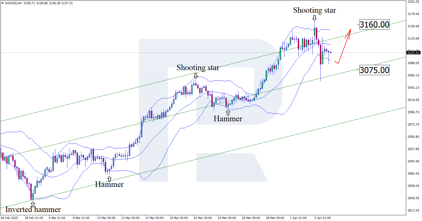Select the 3075.00 support price label
This screenshot has width=422, height=221.
374,70
